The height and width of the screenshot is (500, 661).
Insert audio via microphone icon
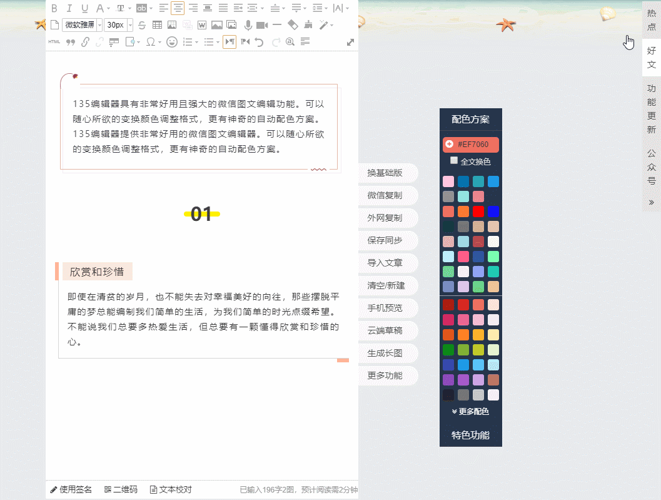point(248,25)
